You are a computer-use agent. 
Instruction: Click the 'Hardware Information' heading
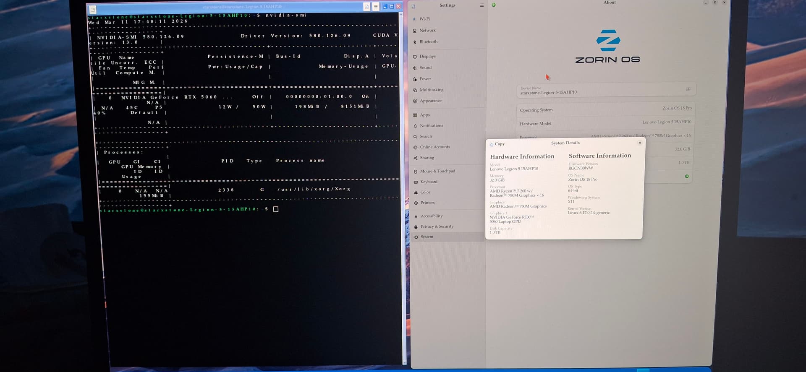pos(522,156)
